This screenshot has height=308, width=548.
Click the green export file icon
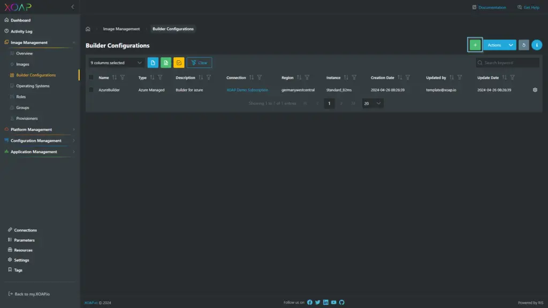pyautogui.click(x=166, y=63)
